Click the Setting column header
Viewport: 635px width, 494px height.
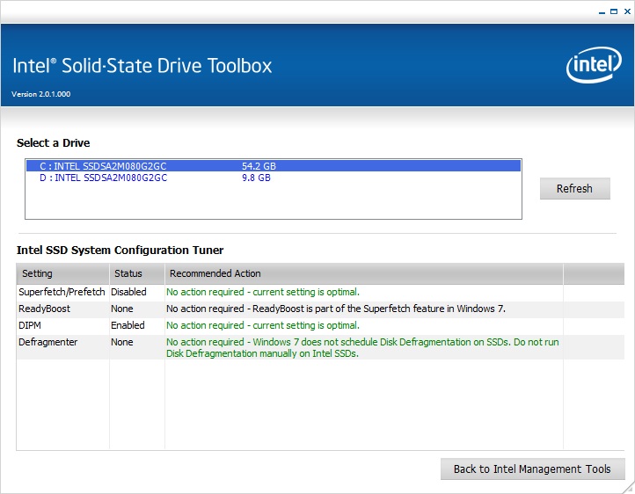(62, 273)
